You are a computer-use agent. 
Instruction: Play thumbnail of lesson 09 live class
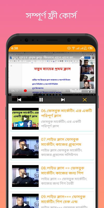[x=25, y=201]
